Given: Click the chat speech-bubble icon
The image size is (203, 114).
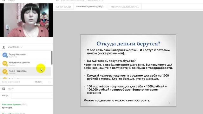Looking at the screenshot, I should [3, 89].
